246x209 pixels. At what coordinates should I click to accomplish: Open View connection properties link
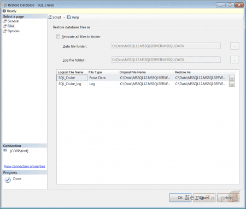[x=25, y=166]
